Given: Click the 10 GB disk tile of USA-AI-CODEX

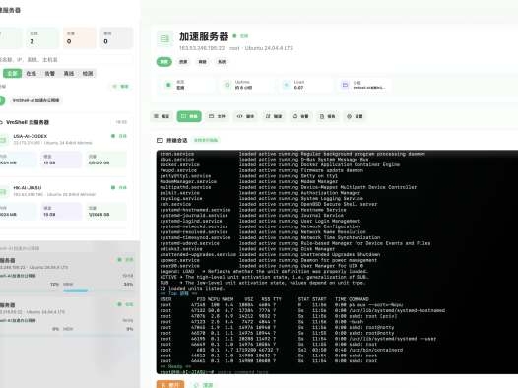Looking at the screenshot, I should (x=61, y=160).
